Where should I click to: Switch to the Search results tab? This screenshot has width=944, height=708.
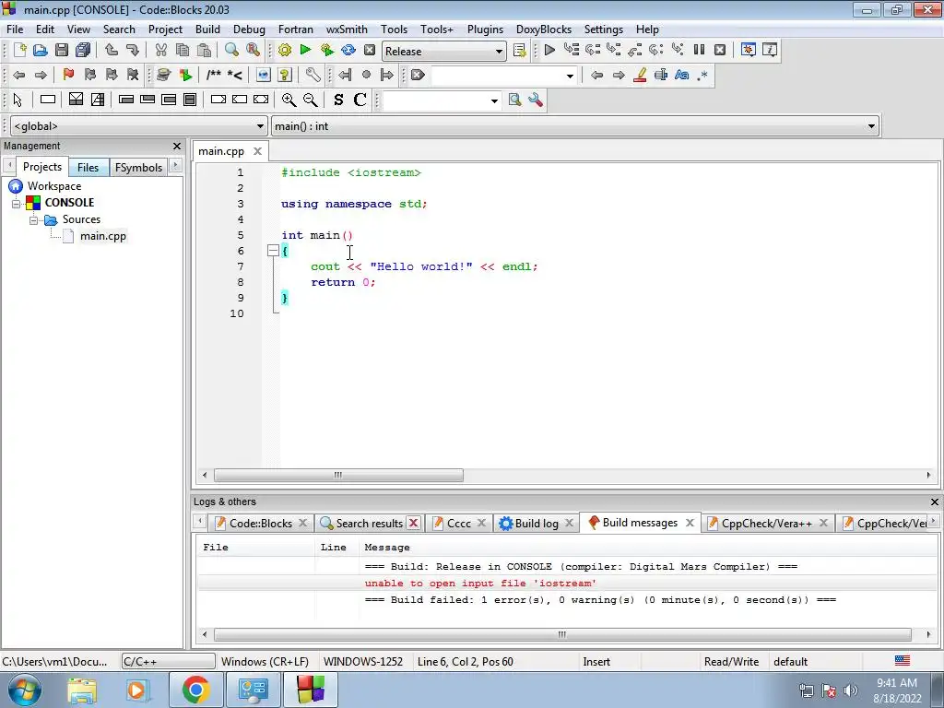pyautogui.click(x=369, y=524)
